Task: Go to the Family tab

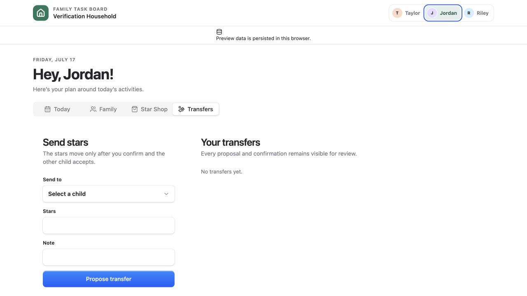Action: tap(103, 109)
